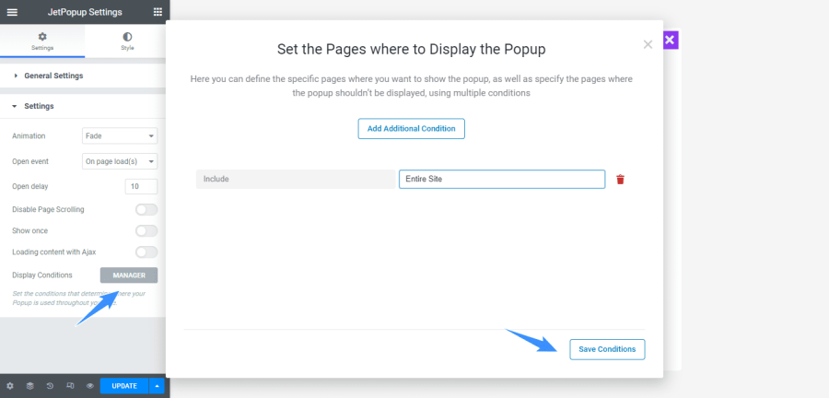Switch to the Style tab
The image size is (829, 398).
[127, 41]
